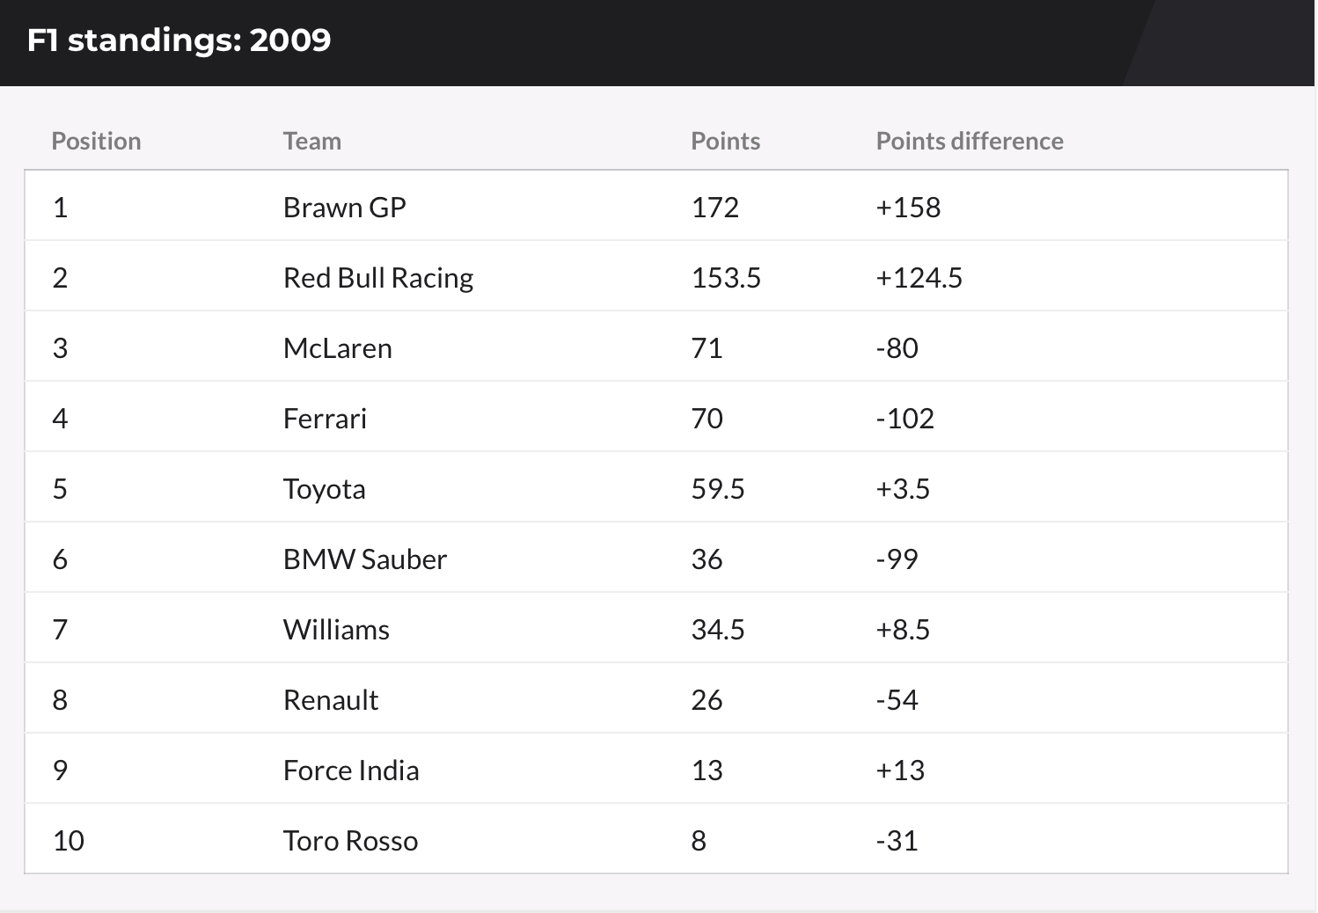Image resolution: width=1318 pixels, height=913 pixels.
Task: Click the Toro Rosso team name
Action: point(350,841)
